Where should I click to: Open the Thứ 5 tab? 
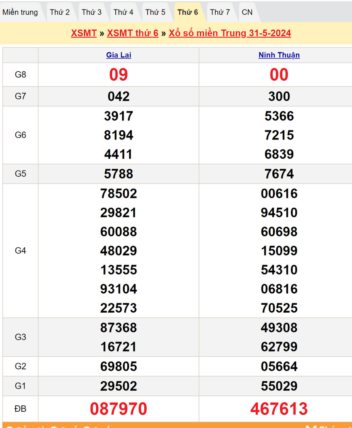155,12
